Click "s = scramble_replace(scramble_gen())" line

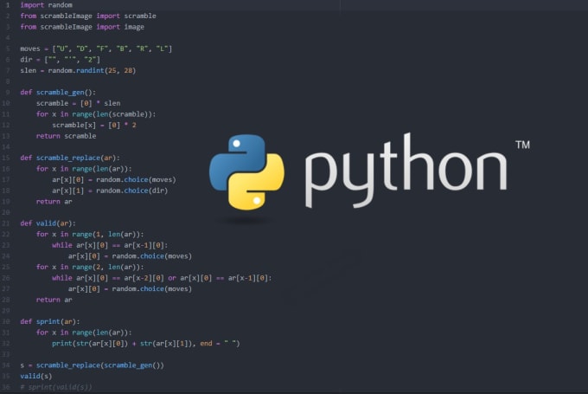(x=92, y=365)
